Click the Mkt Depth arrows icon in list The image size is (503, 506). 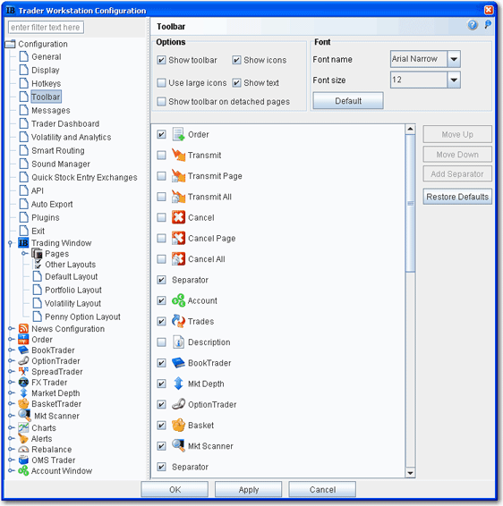click(x=178, y=384)
